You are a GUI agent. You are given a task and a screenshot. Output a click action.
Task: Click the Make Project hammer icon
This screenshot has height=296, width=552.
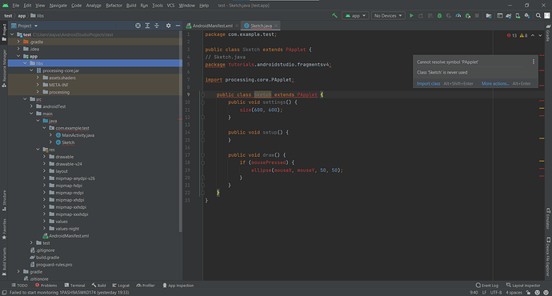334,15
